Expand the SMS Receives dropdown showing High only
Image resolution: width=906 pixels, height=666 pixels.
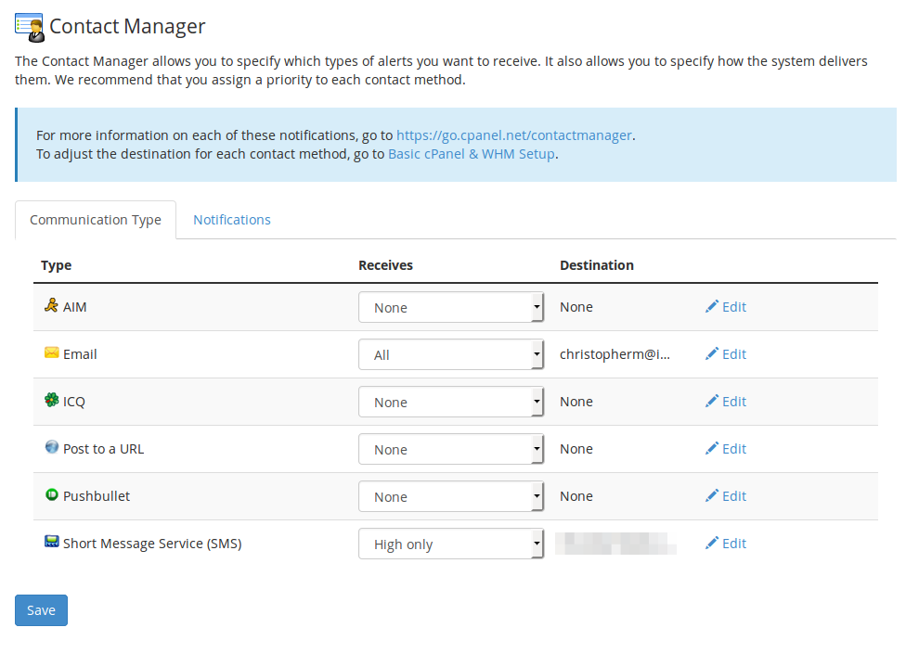click(x=450, y=544)
